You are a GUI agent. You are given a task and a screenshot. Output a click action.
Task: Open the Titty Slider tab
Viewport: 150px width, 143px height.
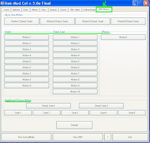75,10
